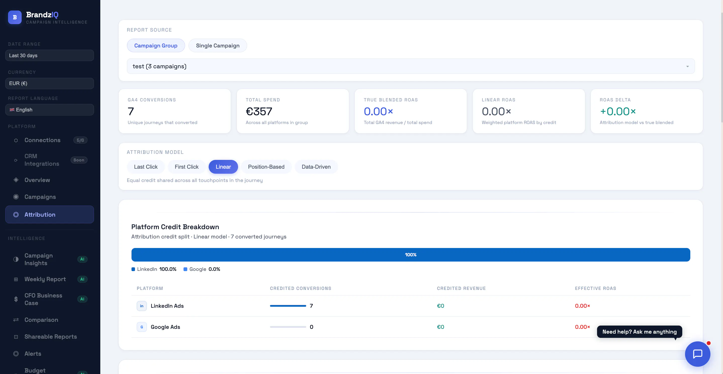
Task: Open the Weekly Report page
Action: click(50, 279)
